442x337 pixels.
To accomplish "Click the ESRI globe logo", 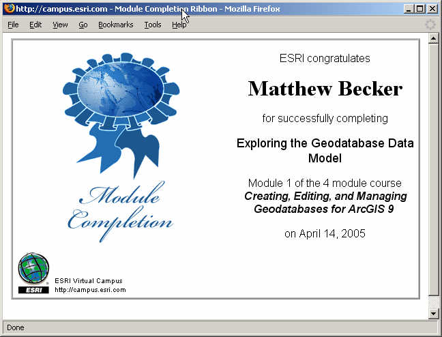I will 33,273.
